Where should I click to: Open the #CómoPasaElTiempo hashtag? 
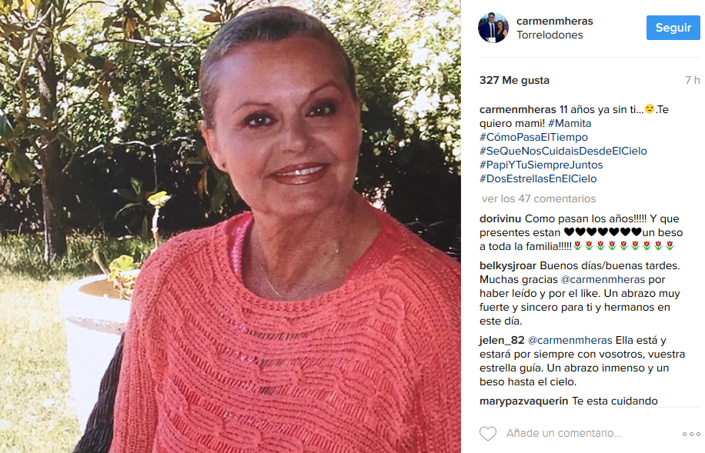click(x=533, y=137)
